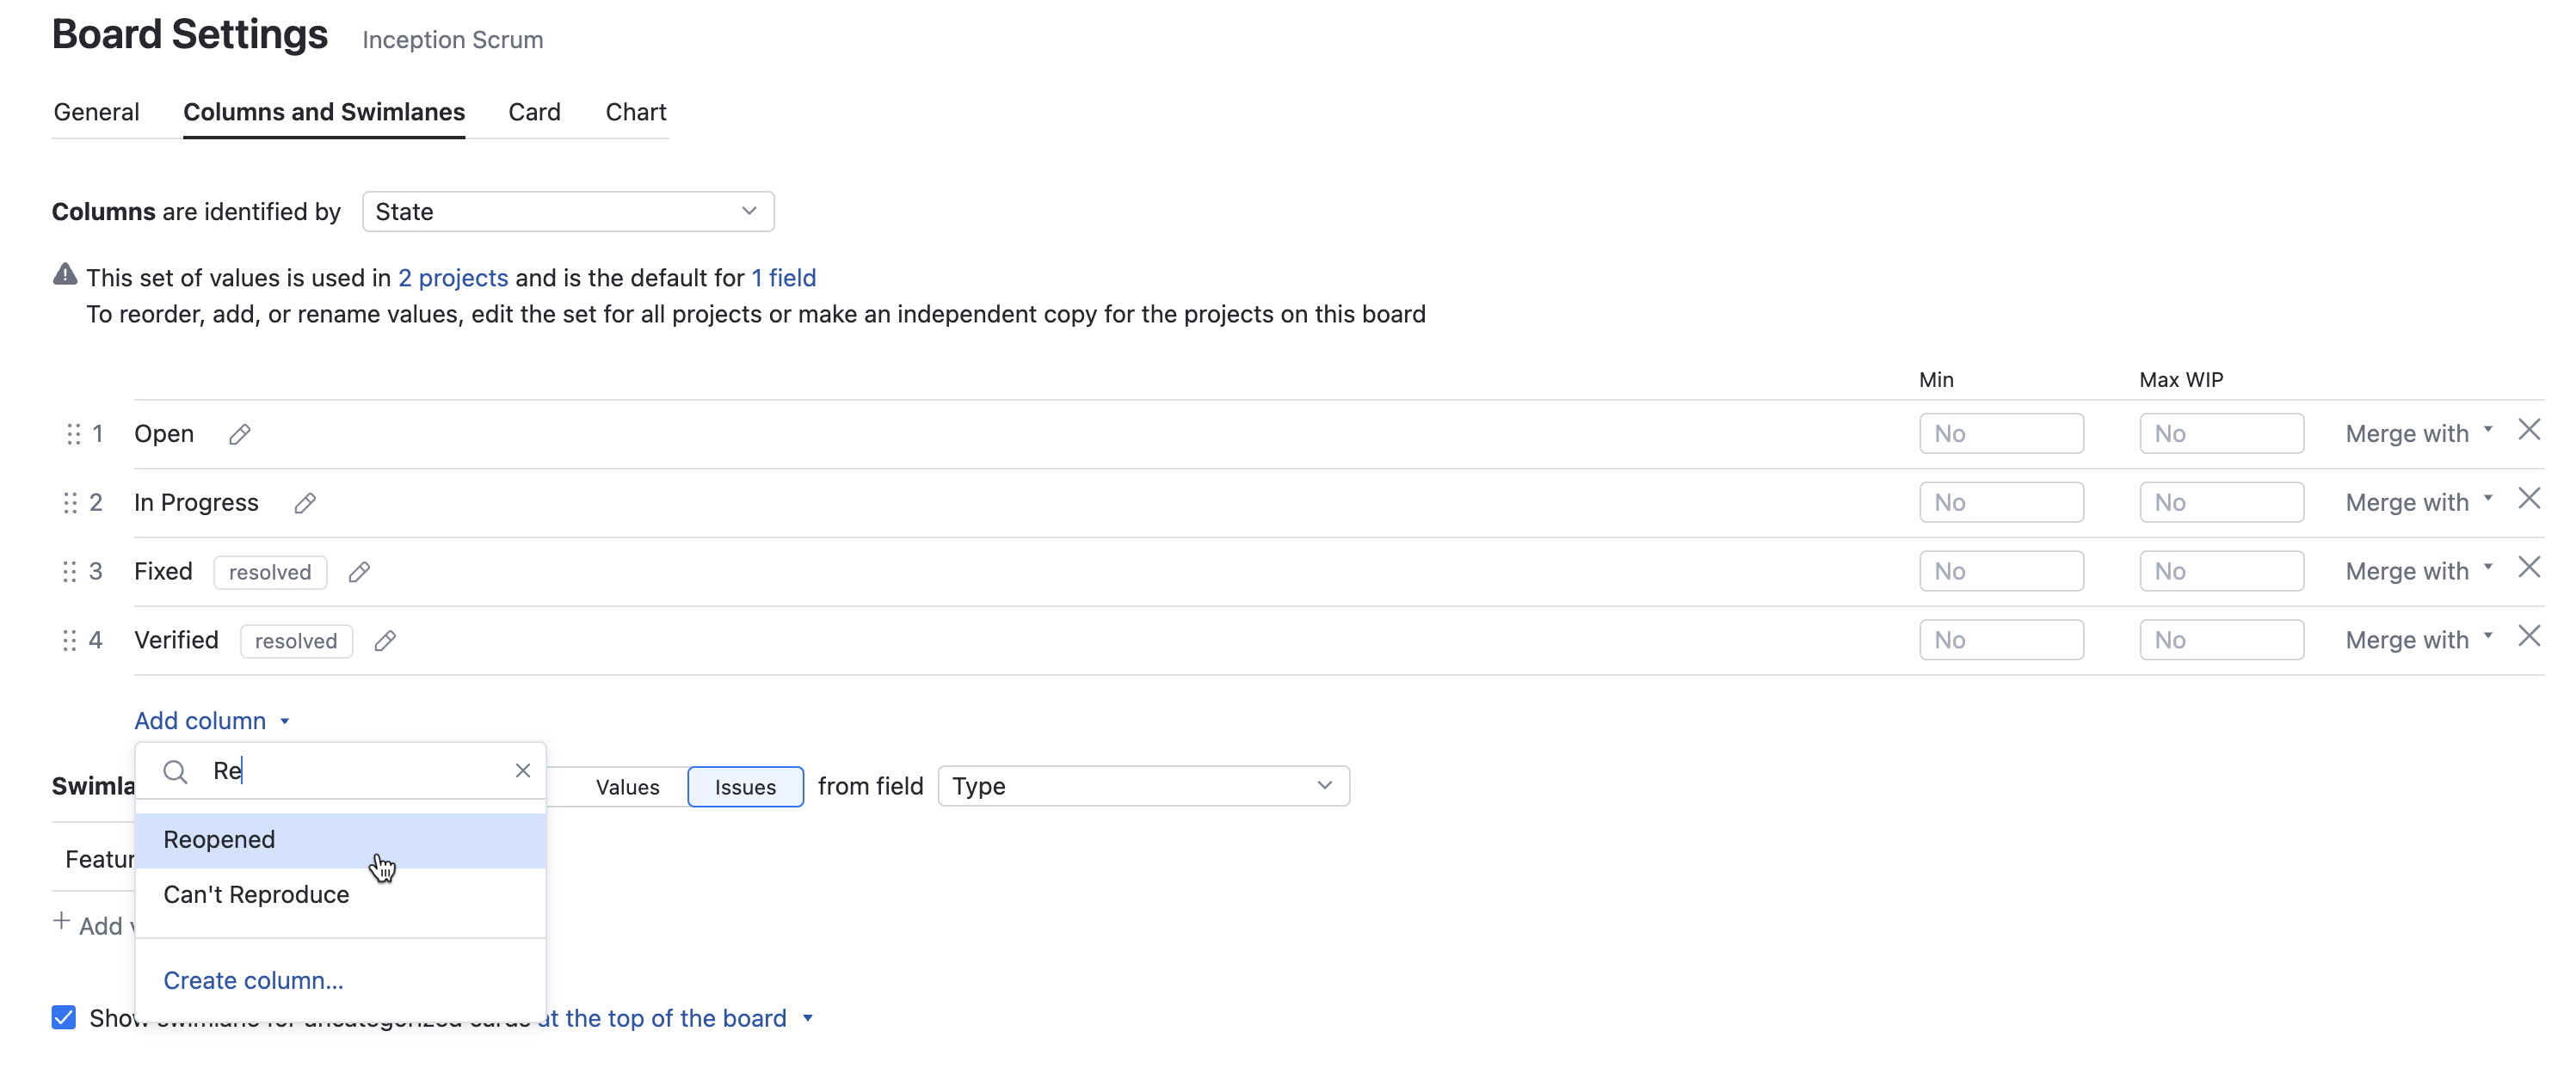Edit the In Progress column with pencil icon
The image size is (2576, 1068).
305,504
